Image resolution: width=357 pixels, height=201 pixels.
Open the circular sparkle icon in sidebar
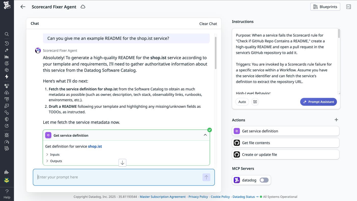click(x=7, y=126)
